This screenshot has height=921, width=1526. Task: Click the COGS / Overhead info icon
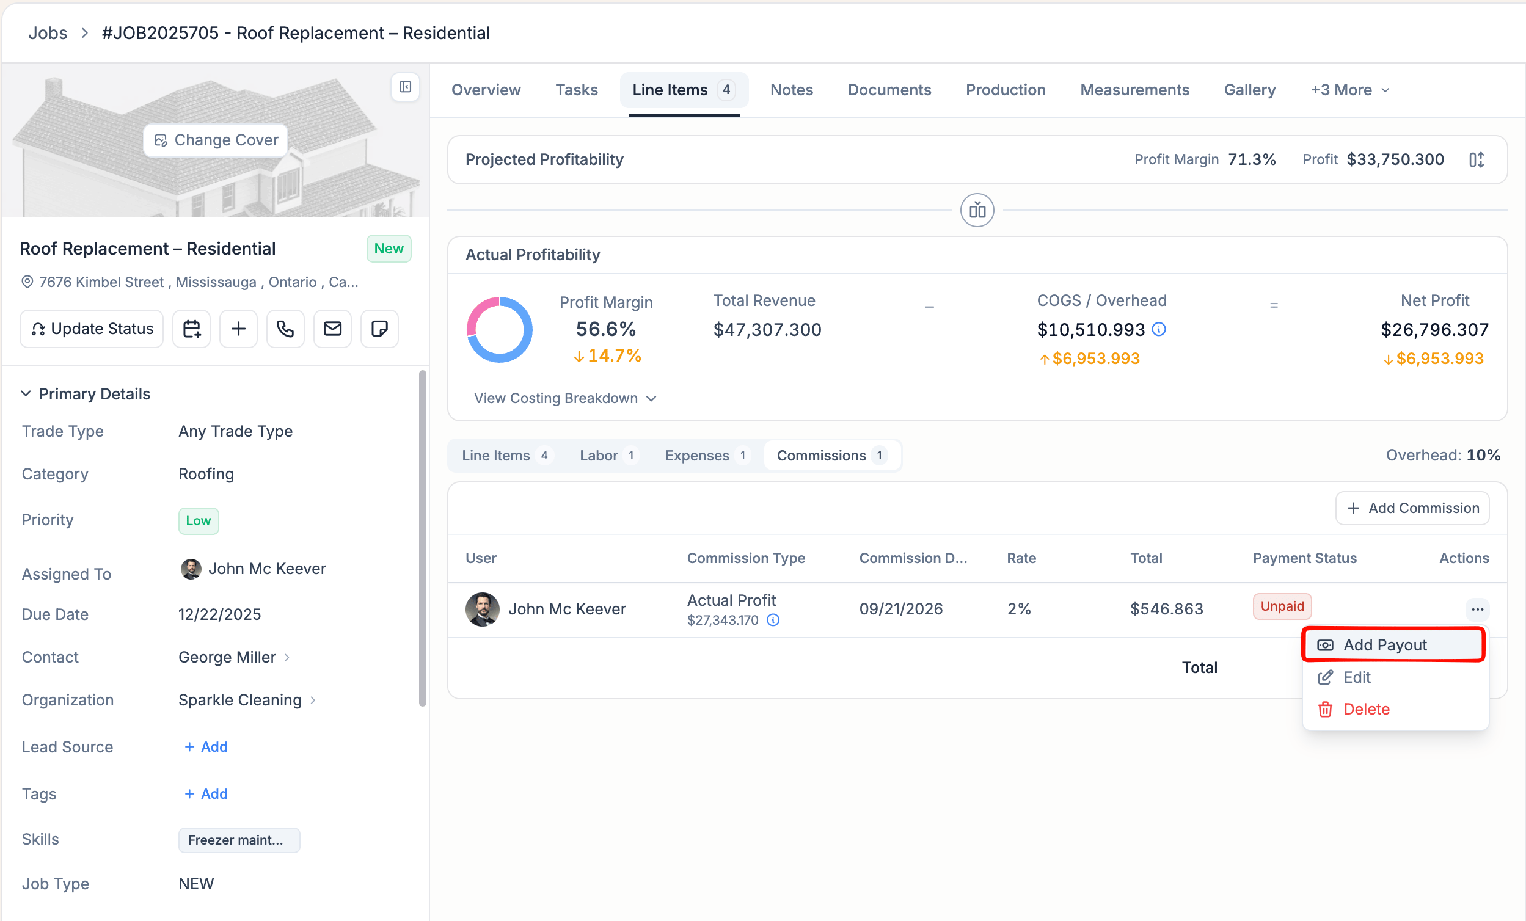pos(1159,329)
